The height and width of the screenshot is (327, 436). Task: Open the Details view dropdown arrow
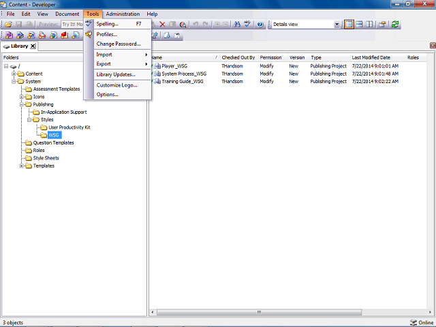click(x=337, y=25)
